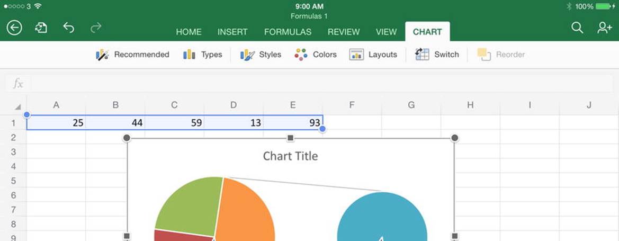Viewport: 619px width, 241px height.
Task: Click the selection's top-left blue handle
Action: [27, 115]
